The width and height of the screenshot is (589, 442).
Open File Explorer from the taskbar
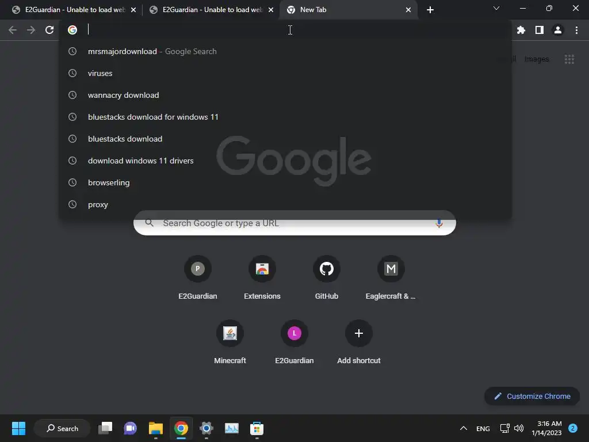(x=155, y=428)
